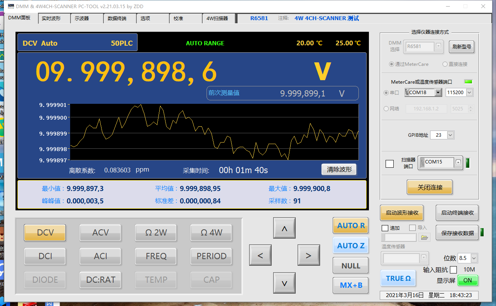Click the AUTO Z button
The width and height of the screenshot is (496, 306).
coord(351,246)
